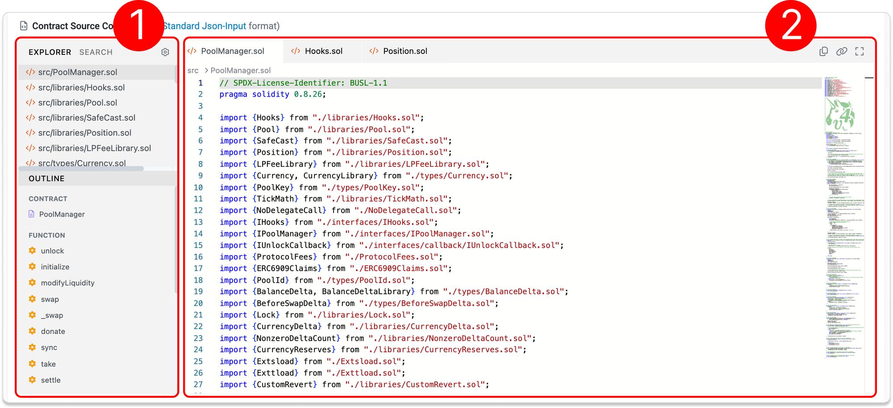
Task: Select the PoolManager.sol editor tab
Action: click(232, 51)
